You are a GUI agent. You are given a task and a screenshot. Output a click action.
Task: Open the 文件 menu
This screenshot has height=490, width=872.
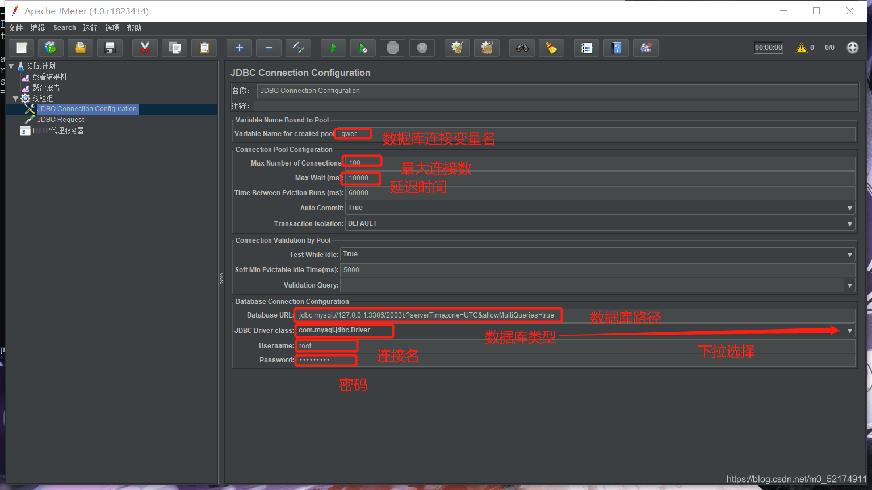pyautogui.click(x=16, y=28)
